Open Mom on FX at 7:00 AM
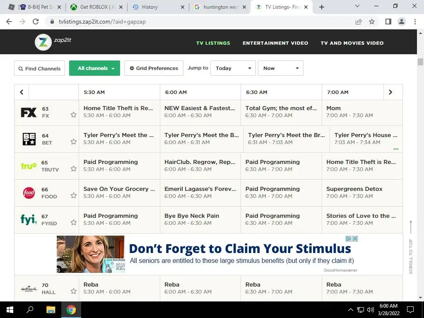This screenshot has width=424, height=318. [362, 112]
